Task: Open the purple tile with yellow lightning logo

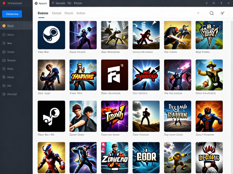Action: pos(115,116)
